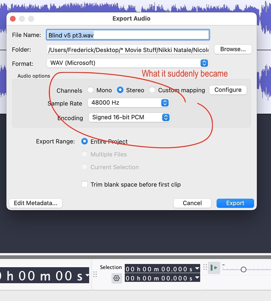The height and width of the screenshot is (301, 271).
Task: Click the Browse button for folder selection
Action: tap(233, 49)
